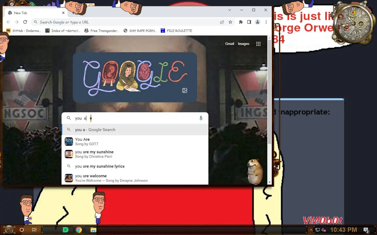Reload the page with the refresh icon
Screen dimensions: 377x235
point(25,22)
